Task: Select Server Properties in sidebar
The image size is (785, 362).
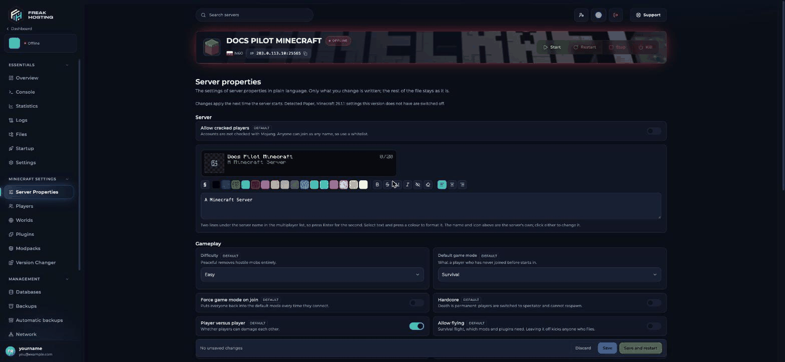Action: coord(39,192)
